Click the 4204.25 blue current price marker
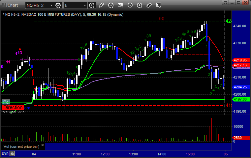 (x=240, y=87)
